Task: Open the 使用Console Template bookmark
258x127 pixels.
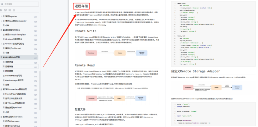Action: pos(16,35)
